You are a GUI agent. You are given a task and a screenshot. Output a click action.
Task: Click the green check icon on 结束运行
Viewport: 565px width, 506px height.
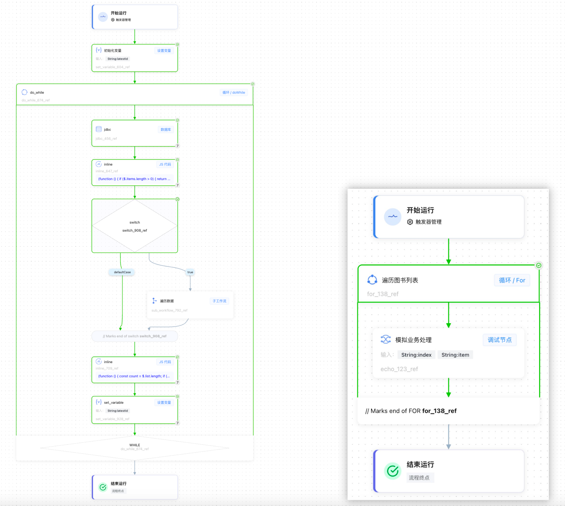tap(392, 471)
